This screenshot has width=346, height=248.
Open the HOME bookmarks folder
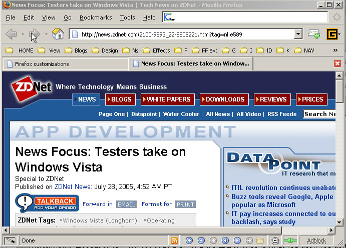point(19,50)
